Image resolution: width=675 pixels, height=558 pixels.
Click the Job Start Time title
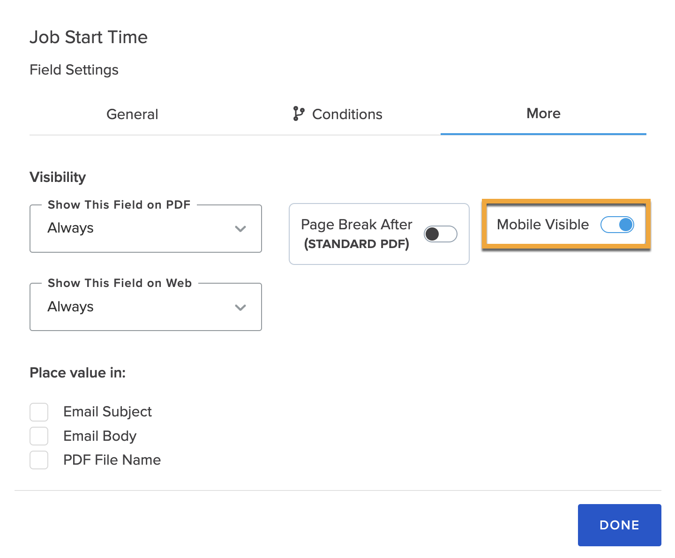(x=89, y=37)
